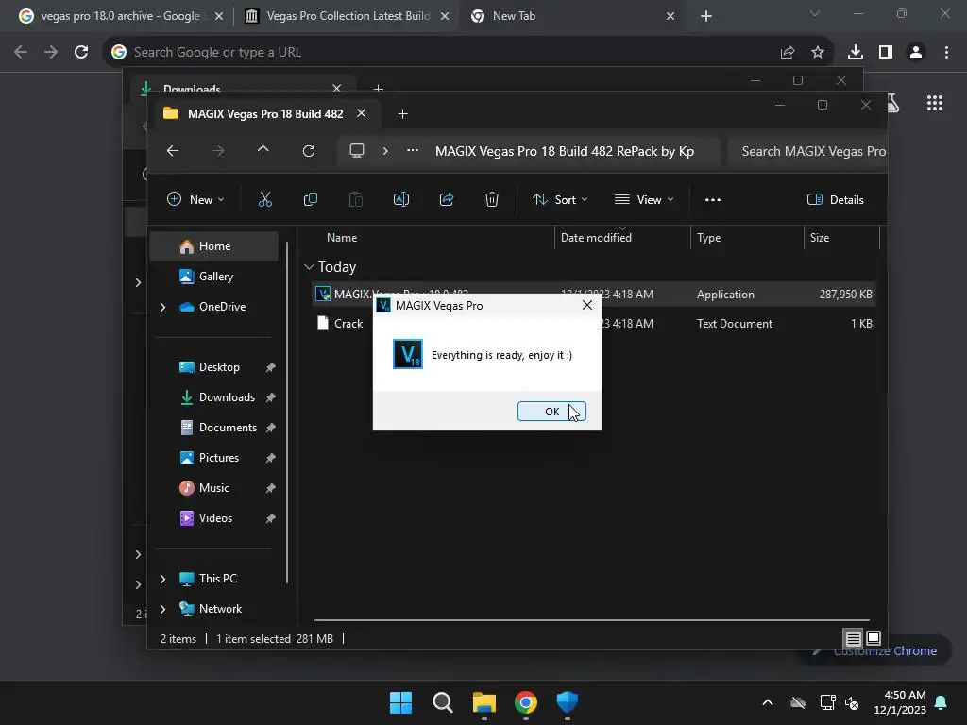Confirm the dialog by clicking OK

[x=551, y=412]
